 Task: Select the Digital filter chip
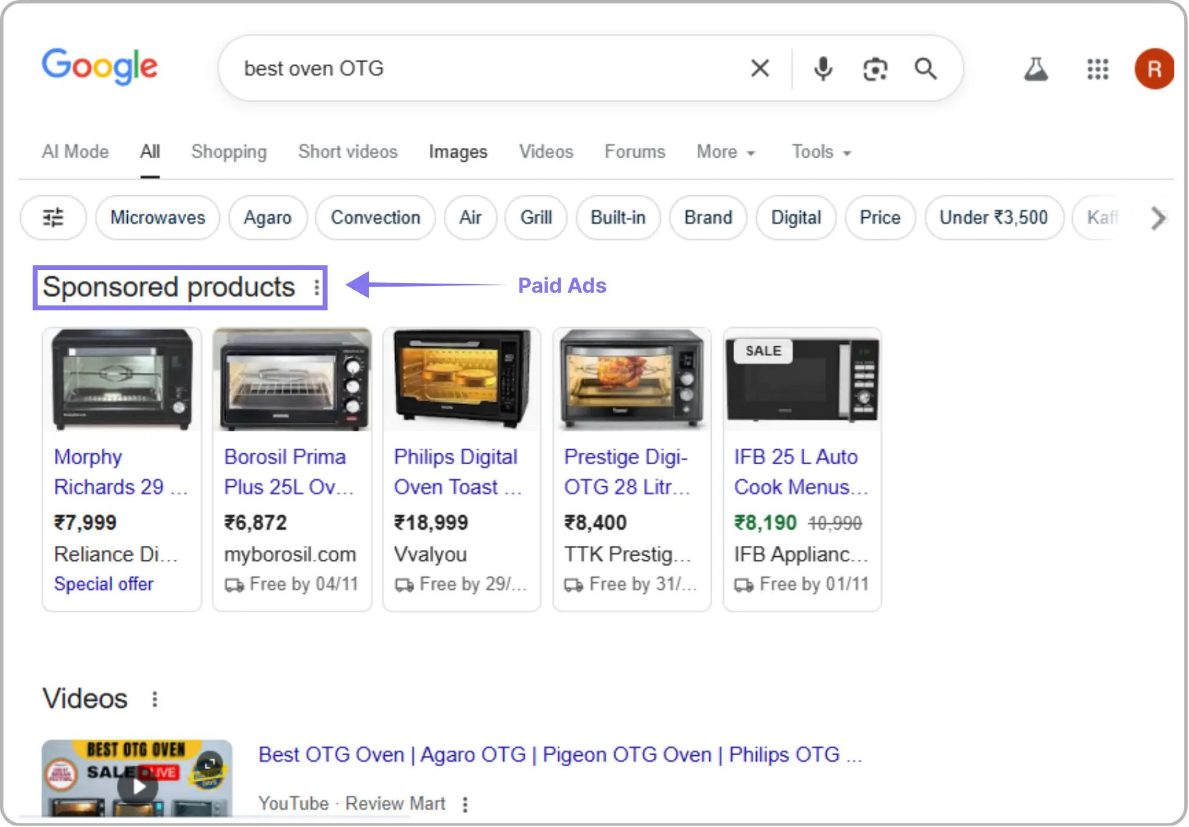click(796, 217)
